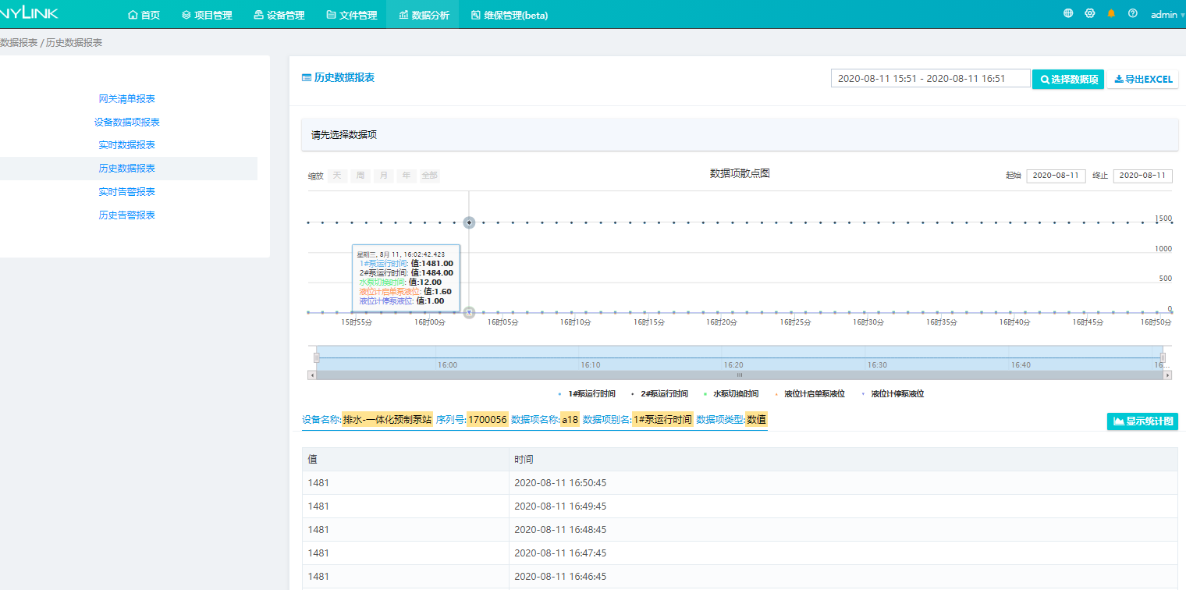Click the 请先选择数据项 panel bar
The image size is (1186, 590).
pyautogui.click(x=740, y=135)
